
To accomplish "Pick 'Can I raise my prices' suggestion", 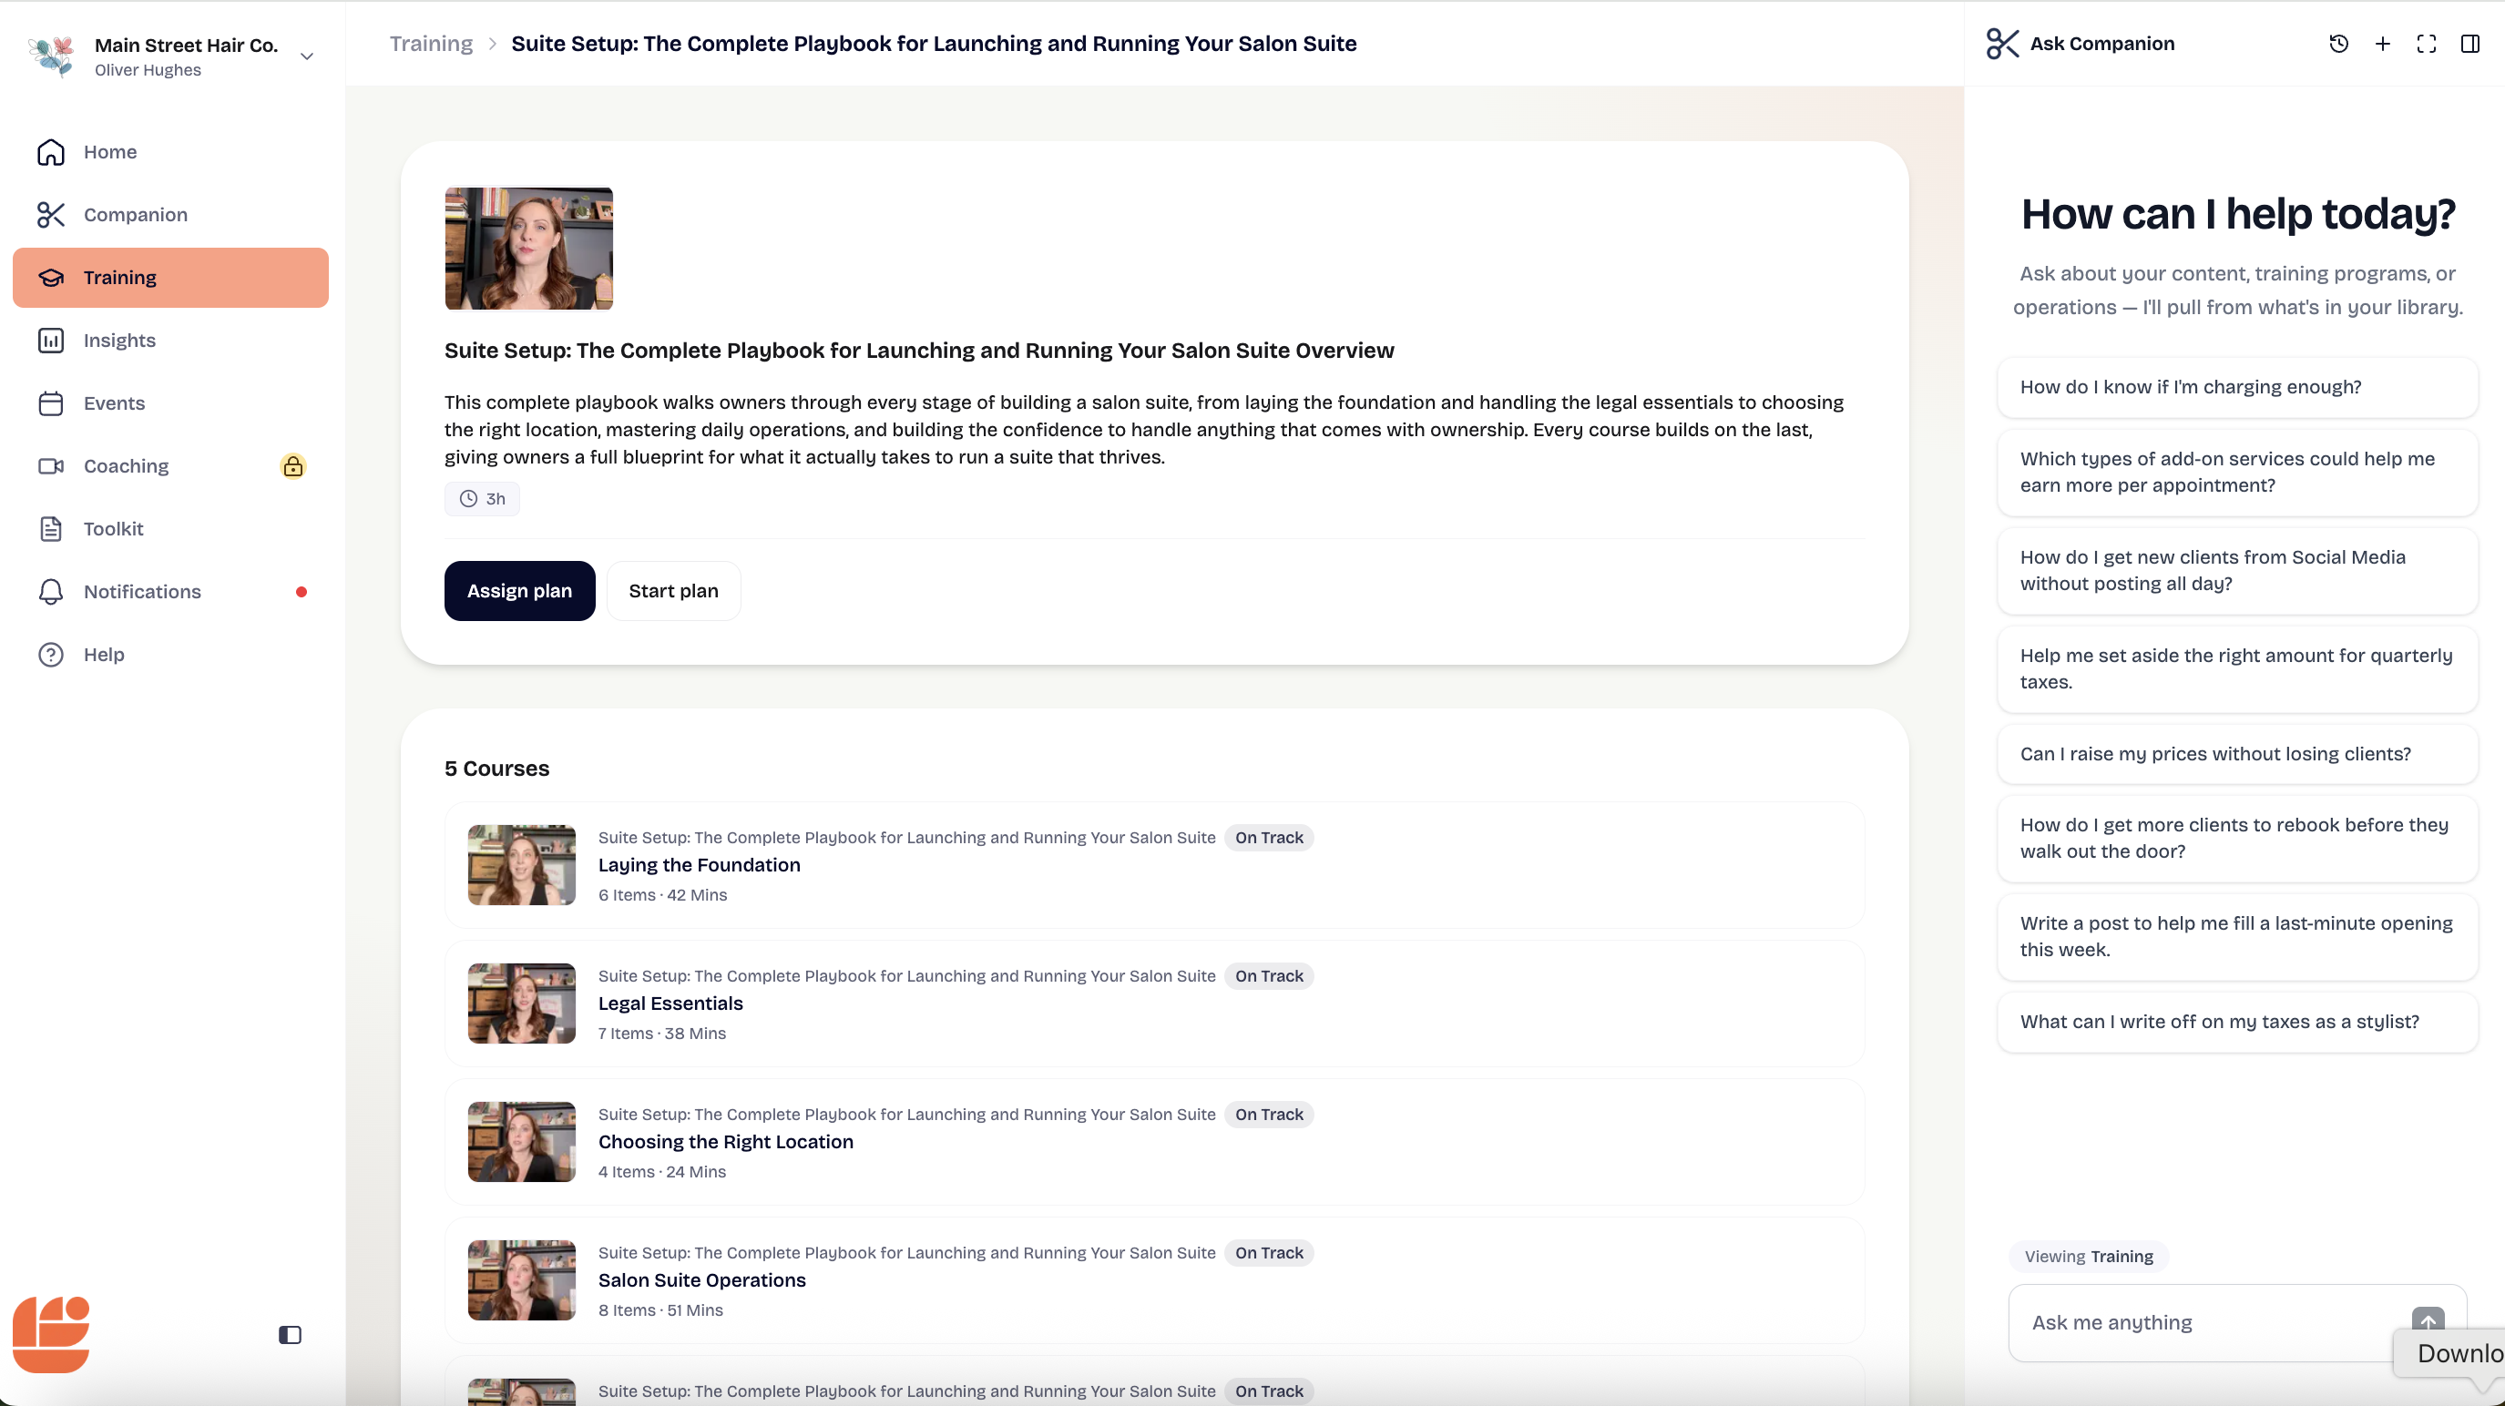I will tap(2237, 754).
